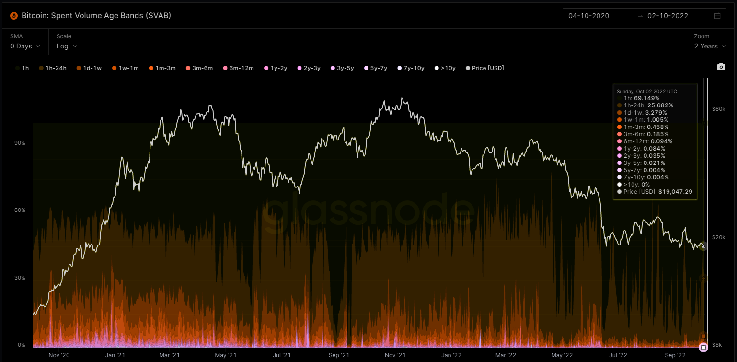Click the Bitcoin logo icon in the title
The height and width of the screenshot is (362, 737).
tap(14, 16)
